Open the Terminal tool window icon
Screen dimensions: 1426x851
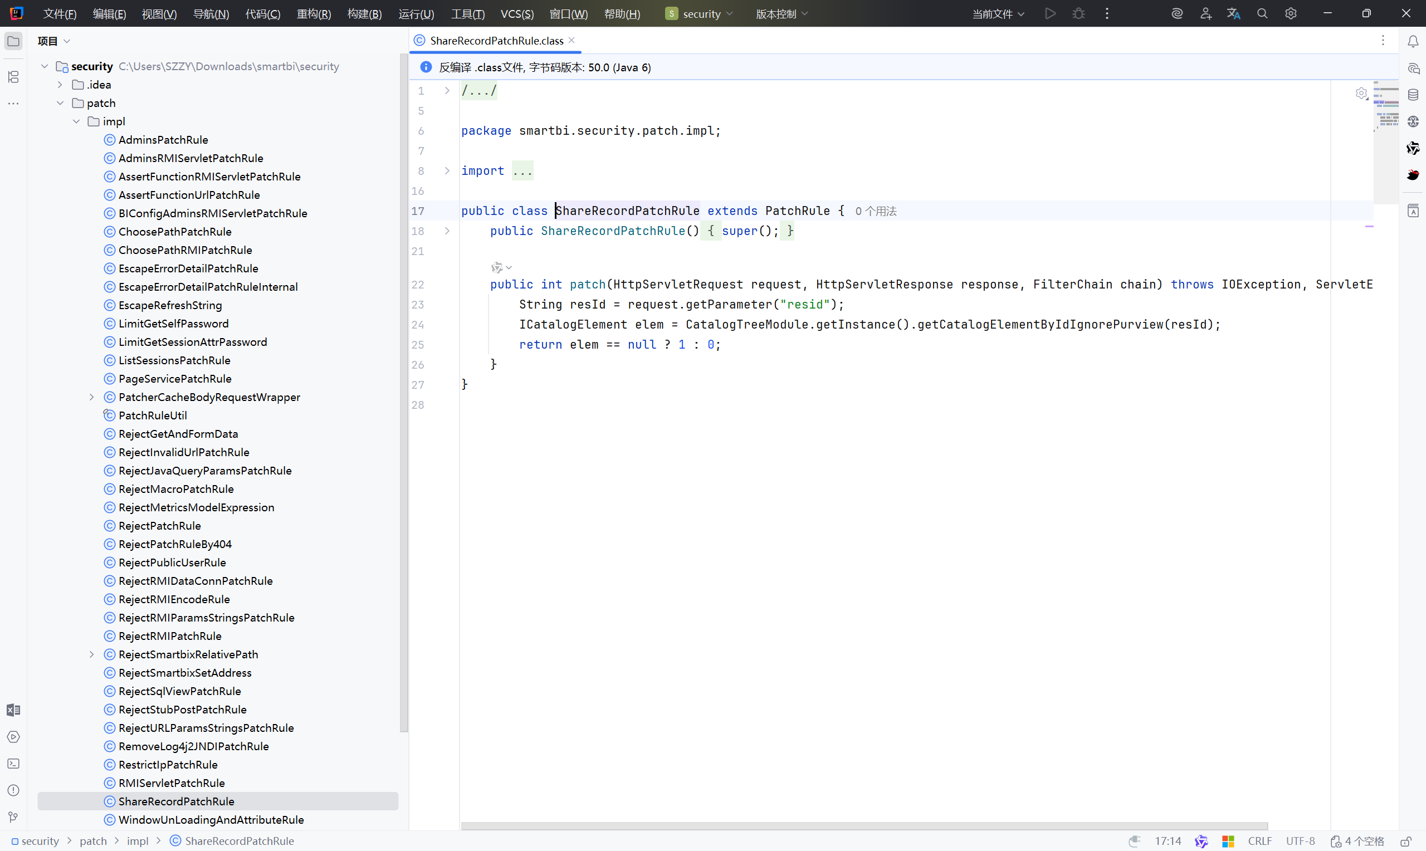tap(13, 764)
